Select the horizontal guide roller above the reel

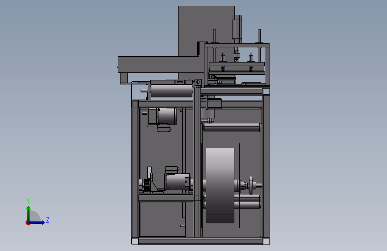click(x=232, y=128)
